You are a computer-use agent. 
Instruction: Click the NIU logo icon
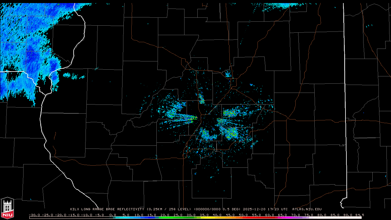(7, 208)
